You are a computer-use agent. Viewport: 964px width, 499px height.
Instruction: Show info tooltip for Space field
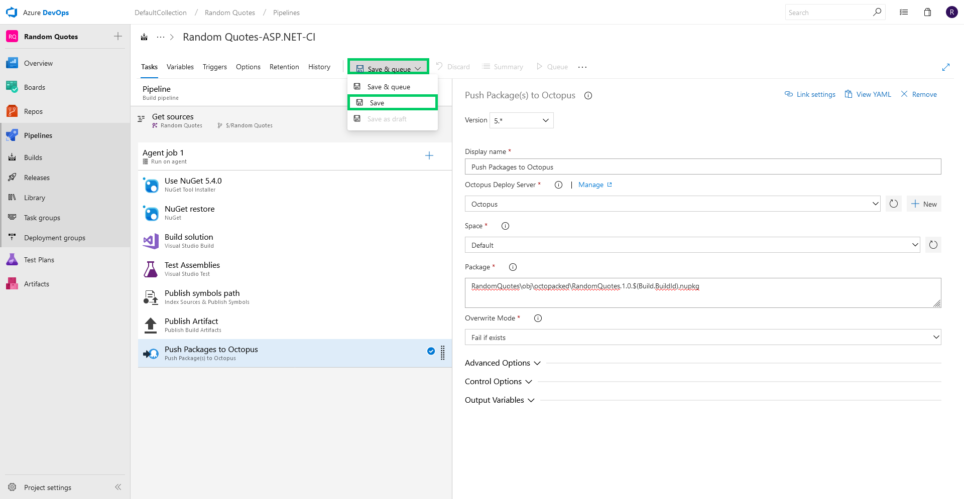pos(505,226)
